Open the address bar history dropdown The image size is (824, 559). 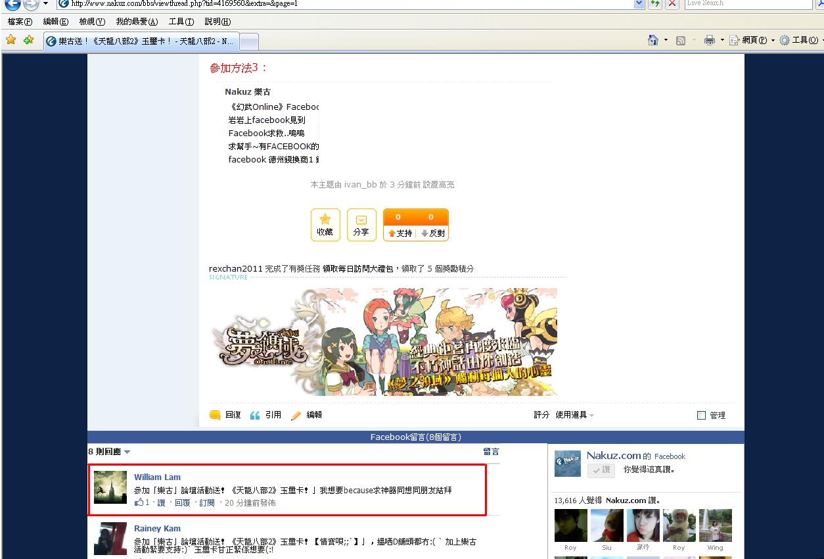click(x=639, y=3)
